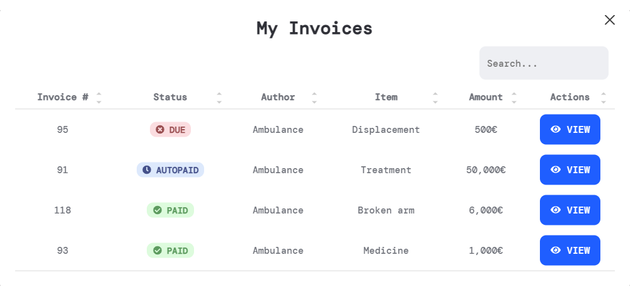View invoice 95 for Displacement
This screenshot has width=630, height=296.
coord(570,130)
